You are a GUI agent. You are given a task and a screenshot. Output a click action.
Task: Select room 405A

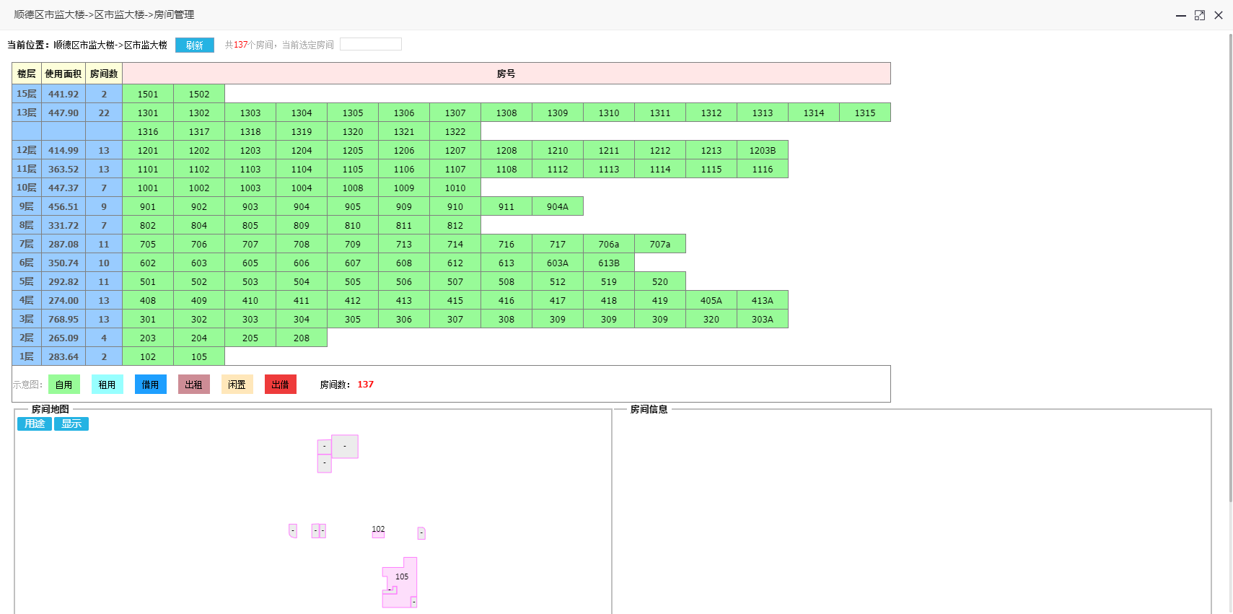pos(711,300)
